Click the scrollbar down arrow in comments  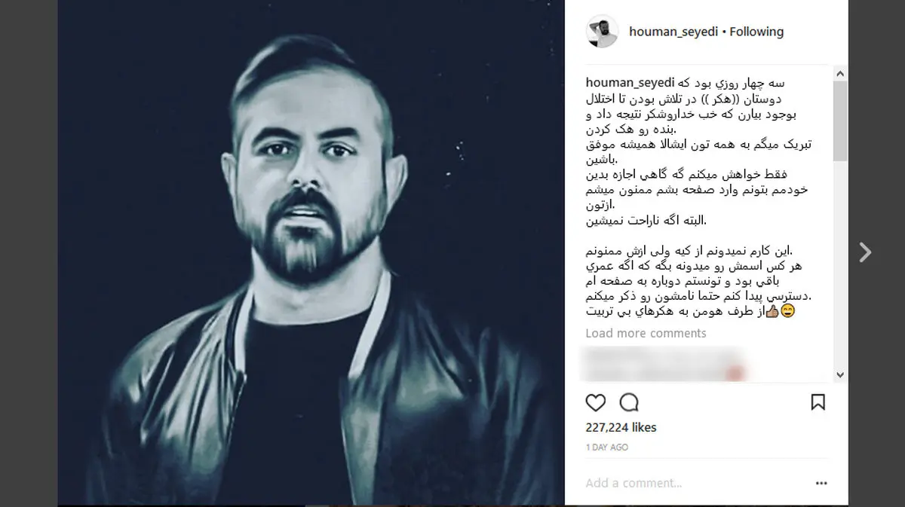840,374
